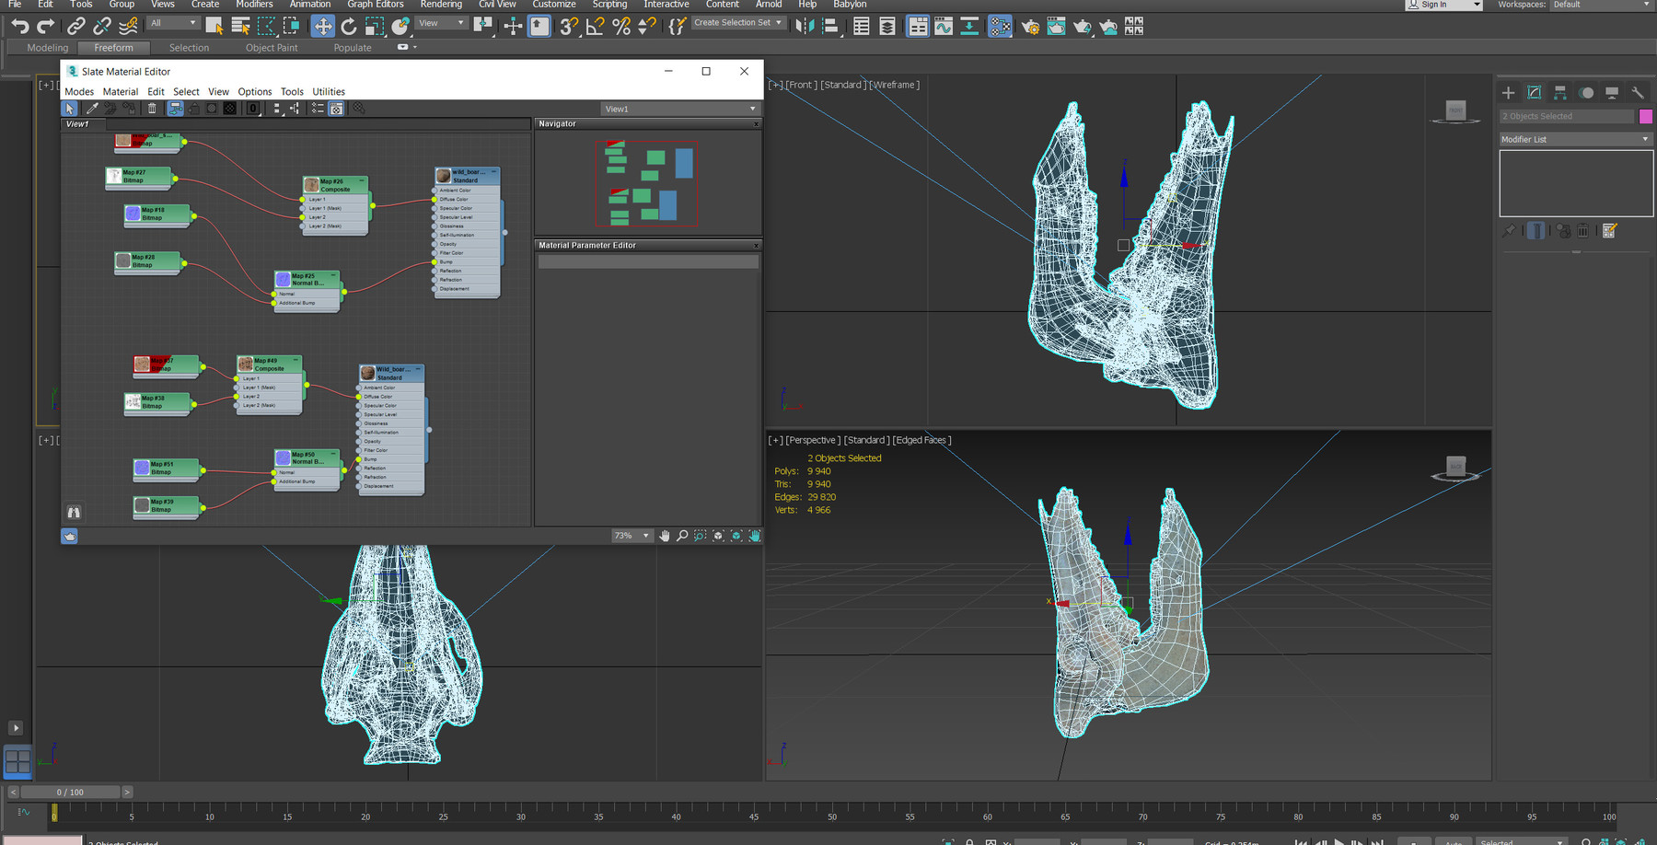This screenshot has height=845, width=1657.
Task: Open Schematic View from toolbar
Action: coord(969,27)
